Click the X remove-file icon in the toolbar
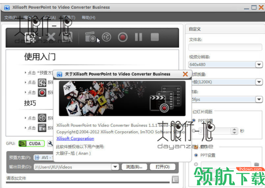The height and width of the screenshot is (188, 265). pos(51,37)
